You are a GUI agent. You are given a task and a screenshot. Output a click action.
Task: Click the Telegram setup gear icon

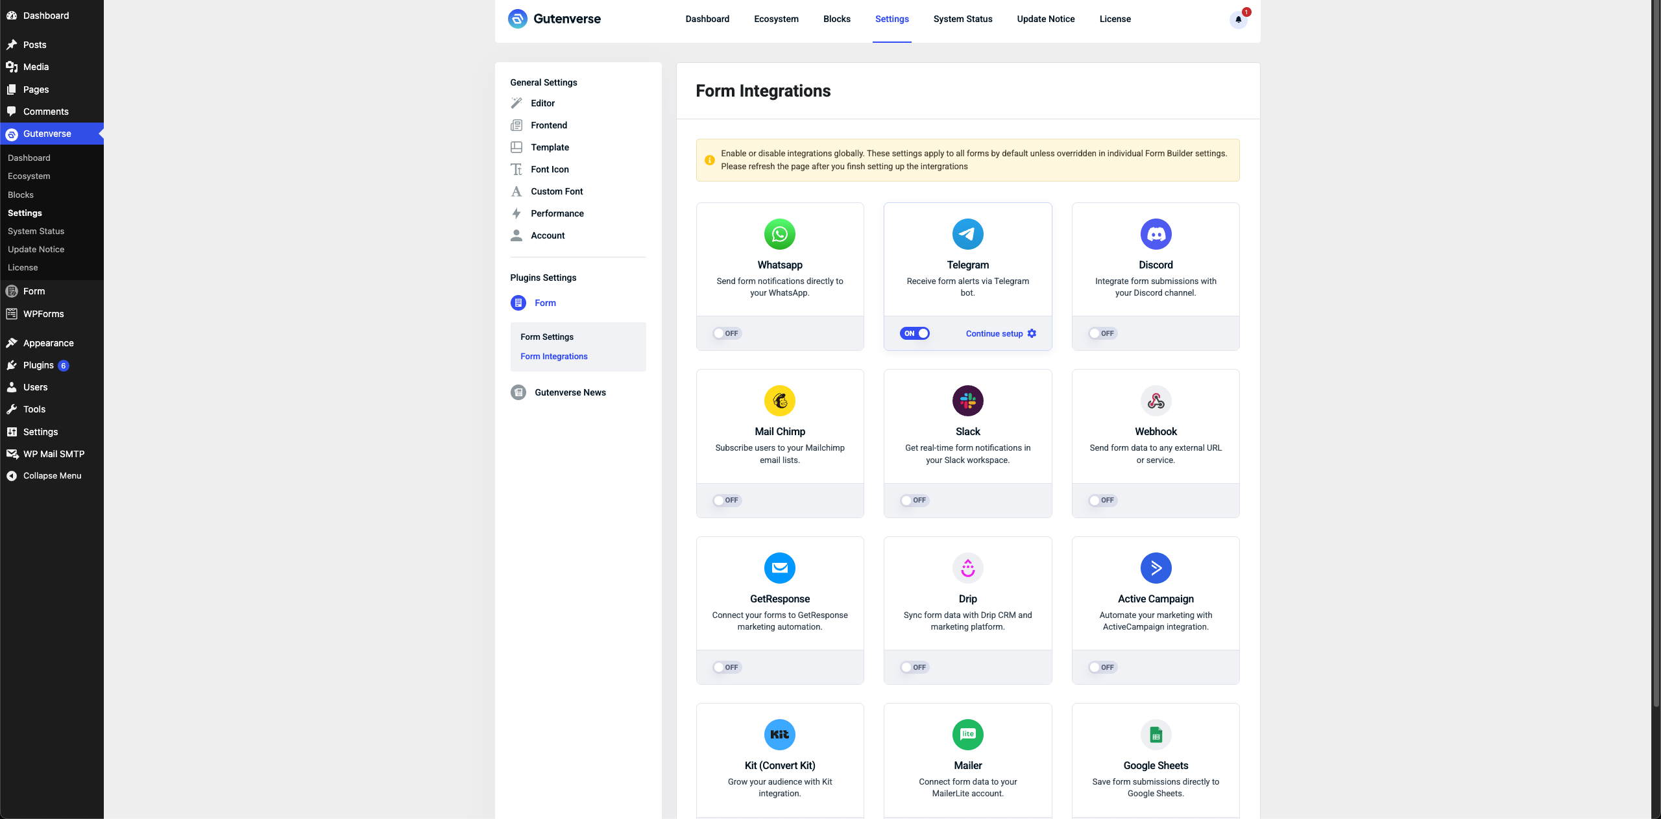pyautogui.click(x=1032, y=333)
